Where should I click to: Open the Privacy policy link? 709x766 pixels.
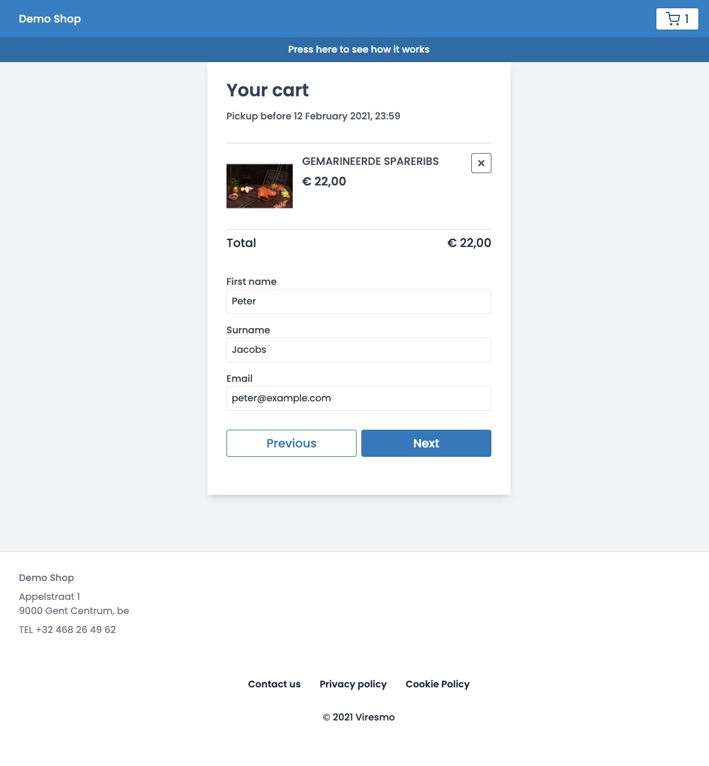[353, 684]
